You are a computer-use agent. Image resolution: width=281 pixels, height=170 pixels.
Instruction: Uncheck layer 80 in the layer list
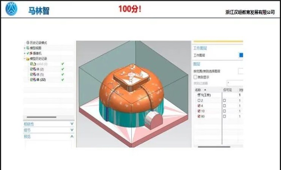(199, 117)
